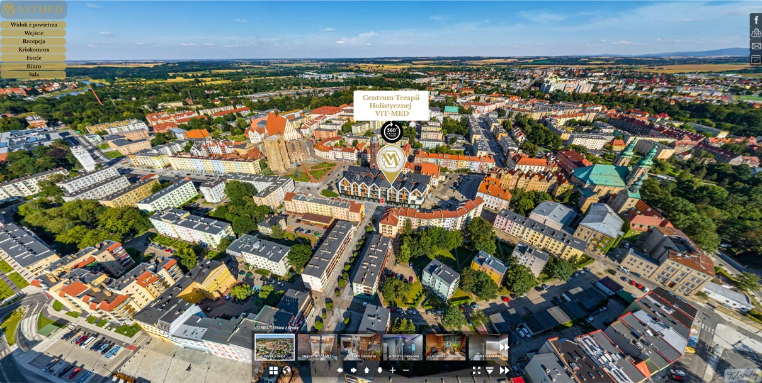
Task: Zoom out with the minus icon
Action: [x=406, y=370]
